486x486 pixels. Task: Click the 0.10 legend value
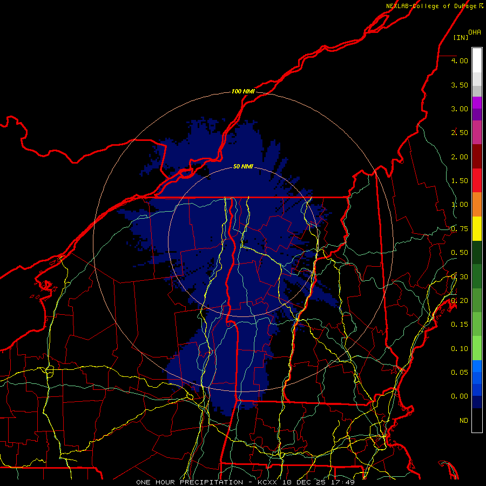(460, 349)
